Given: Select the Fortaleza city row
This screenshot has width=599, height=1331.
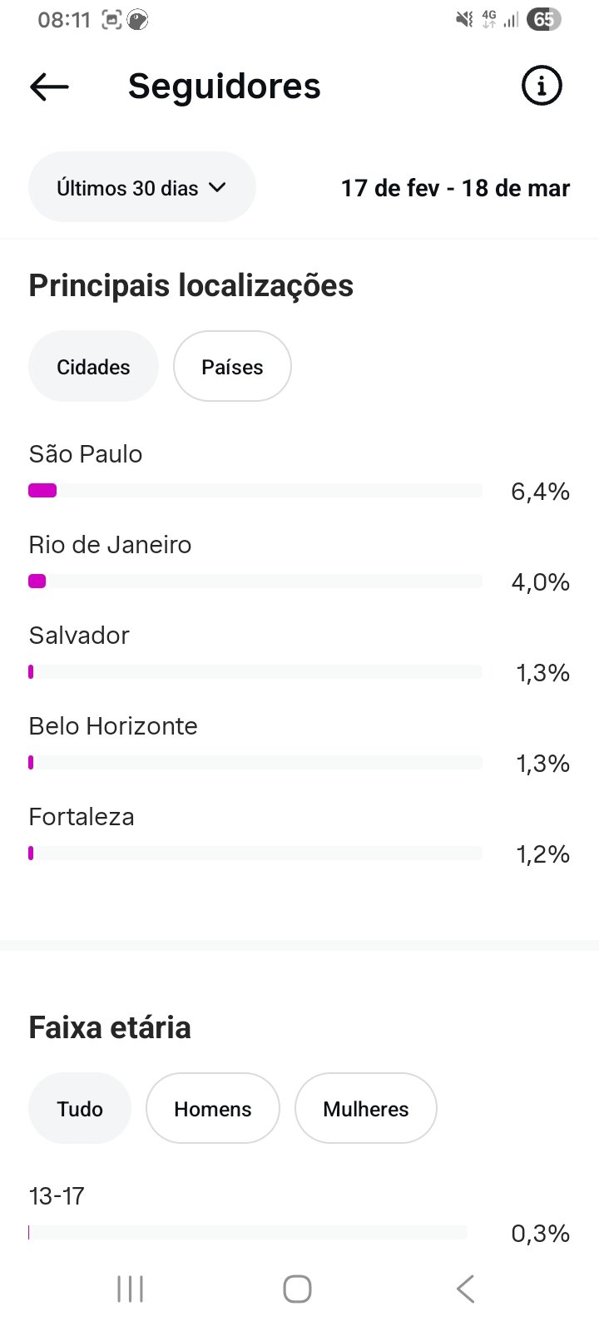Looking at the screenshot, I should click(x=82, y=817).
